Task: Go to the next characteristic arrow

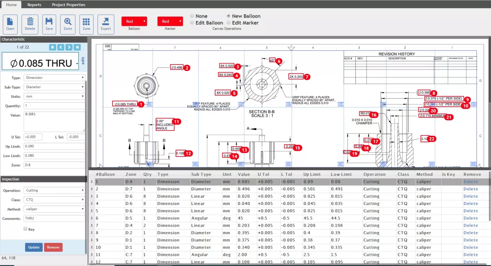Action: (x=69, y=47)
